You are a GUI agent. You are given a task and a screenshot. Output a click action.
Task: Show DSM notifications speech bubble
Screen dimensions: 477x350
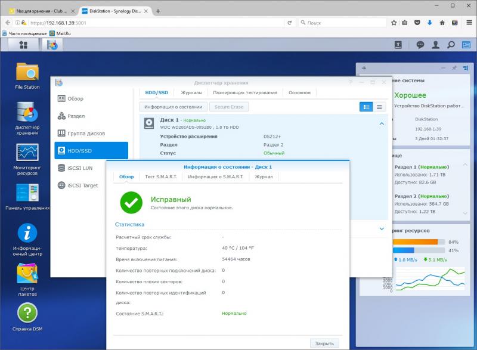420,45
